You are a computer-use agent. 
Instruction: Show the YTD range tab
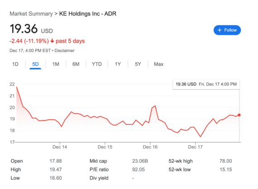coord(97,64)
